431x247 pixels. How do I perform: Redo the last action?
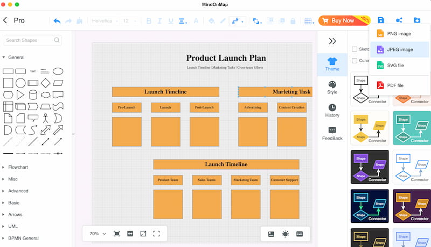click(x=68, y=21)
